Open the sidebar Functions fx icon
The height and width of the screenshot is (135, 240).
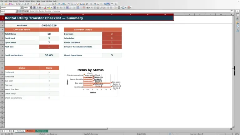pyautogui.click(x=237, y=30)
